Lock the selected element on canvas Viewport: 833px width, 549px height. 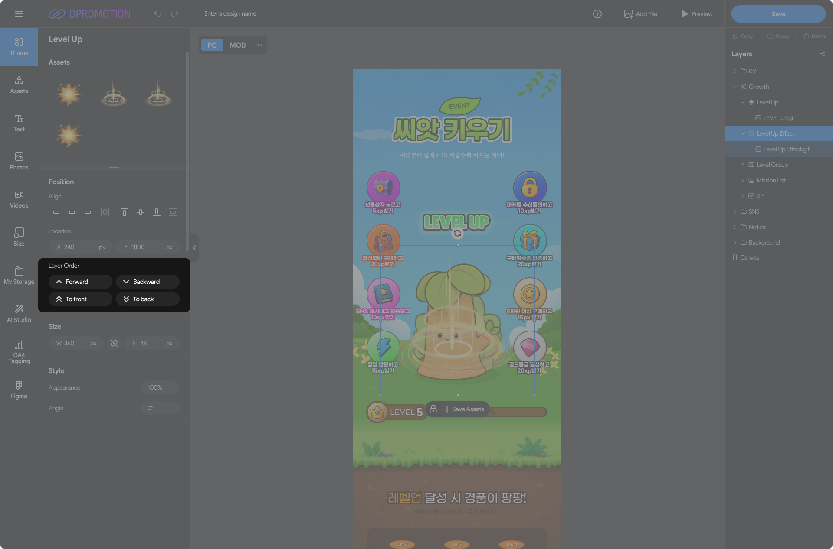433,409
